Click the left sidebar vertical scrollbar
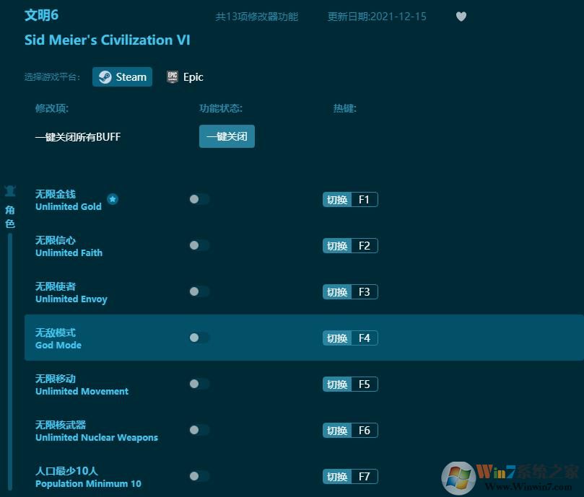Screen dimensions: 584x497 tap(10, 361)
